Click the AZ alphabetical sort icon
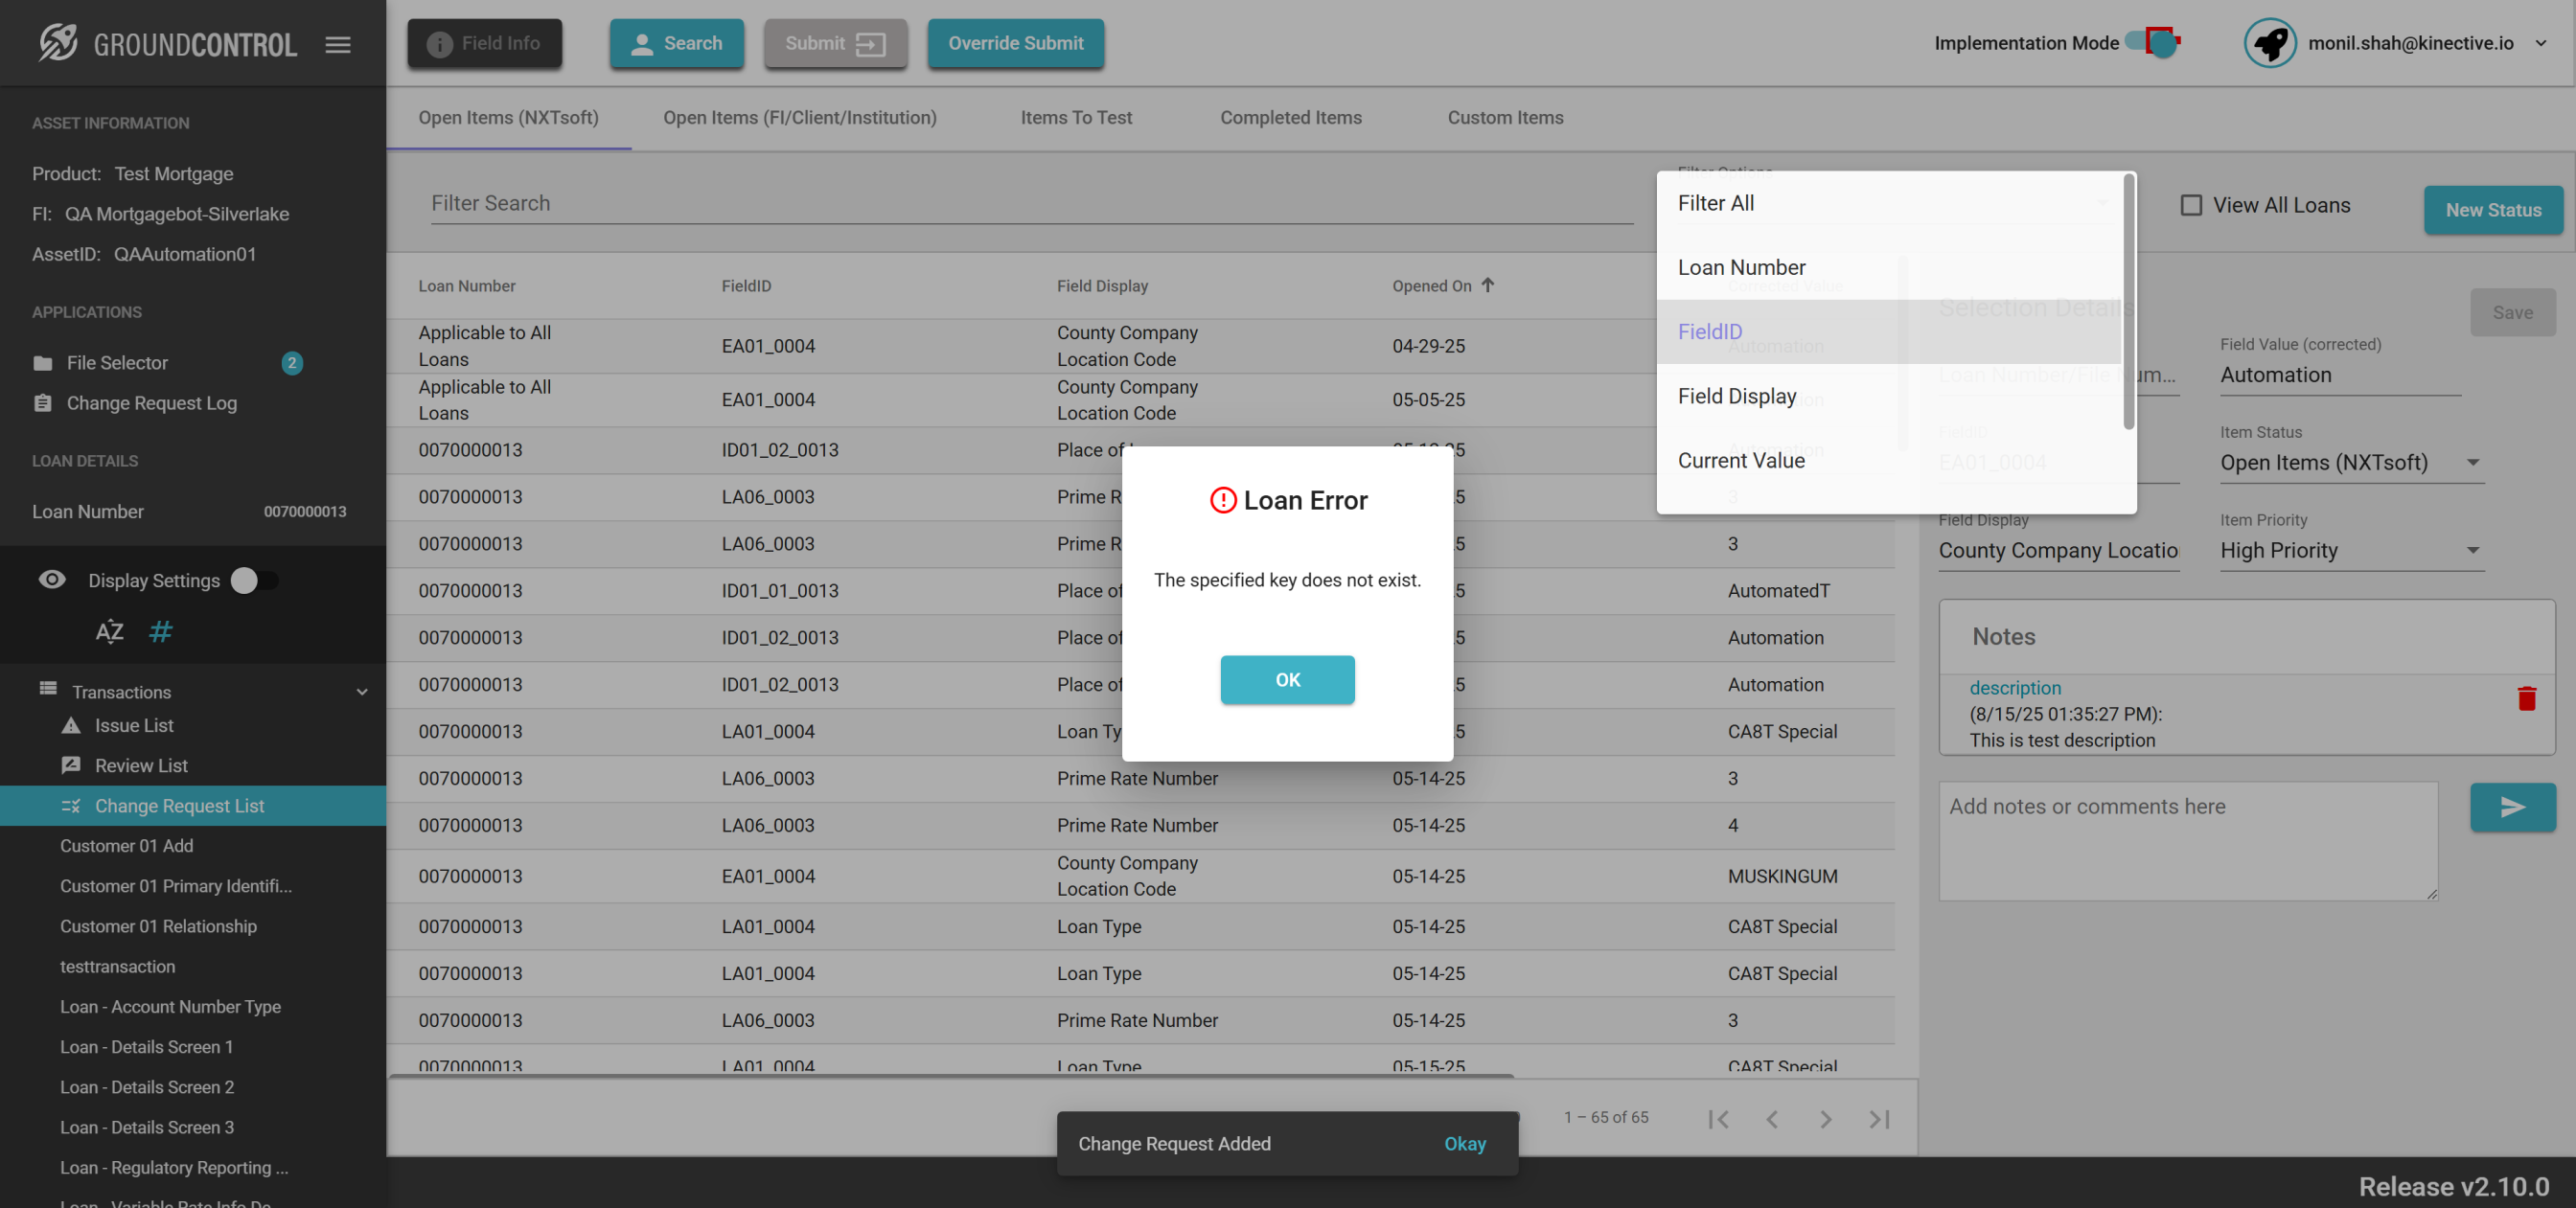Viewport: 2576px width, 1208px height. tap(109, 631)
